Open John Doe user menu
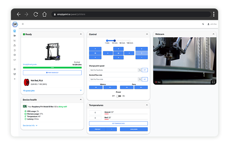Image resolution: width=229 pixels, height=145 pixels. click(x=212, y=24)
